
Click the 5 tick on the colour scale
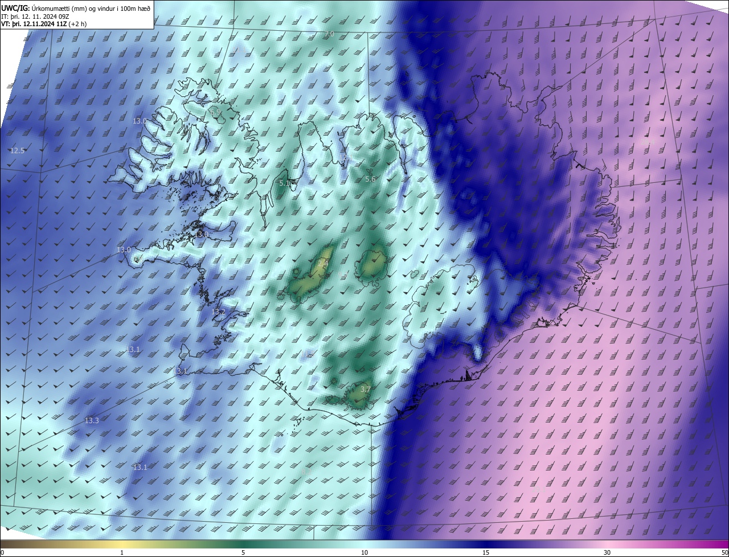click(x=243, y=552)
